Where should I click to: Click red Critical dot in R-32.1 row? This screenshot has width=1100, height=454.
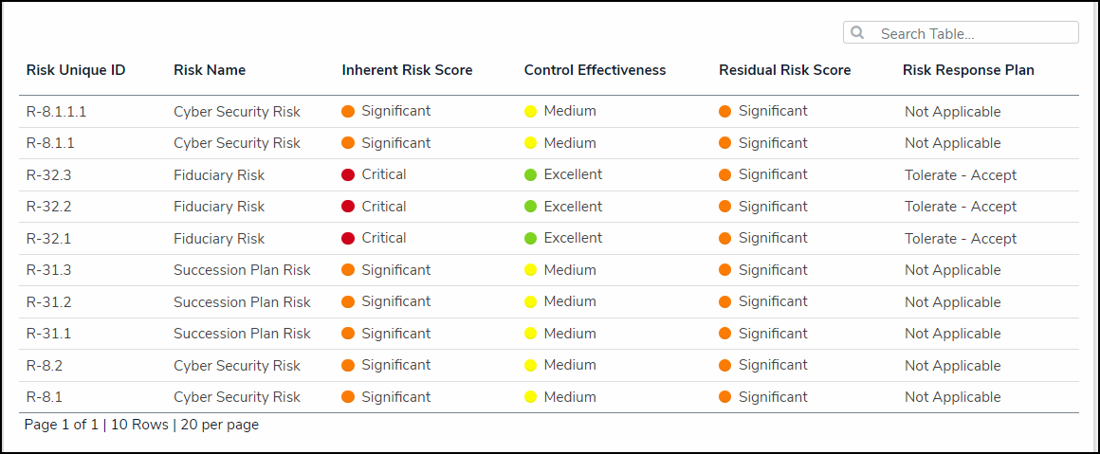point(348,238)
